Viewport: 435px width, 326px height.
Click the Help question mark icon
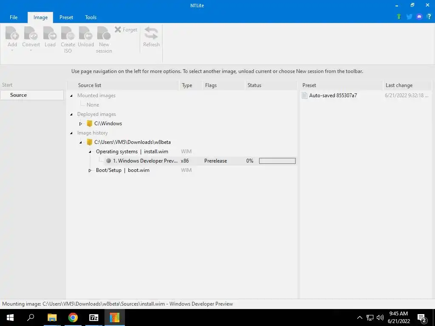(x=429, y=17)
